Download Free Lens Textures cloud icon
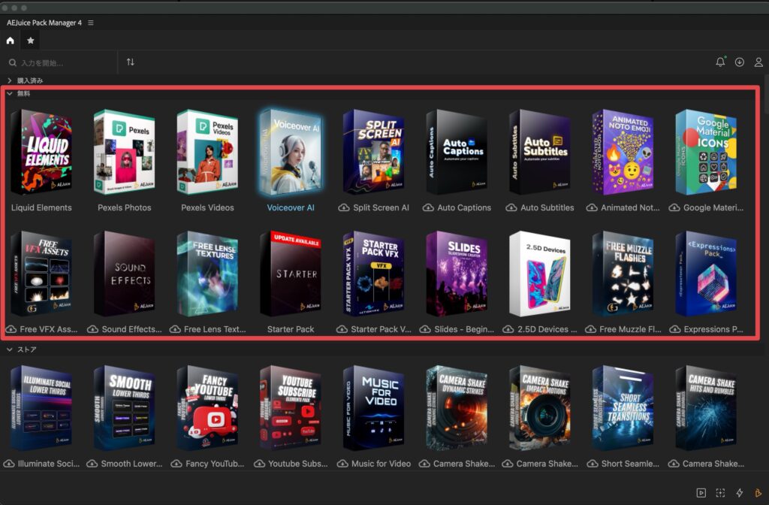The width and height of the screenshot is (769, 505). tap(175, 329)
